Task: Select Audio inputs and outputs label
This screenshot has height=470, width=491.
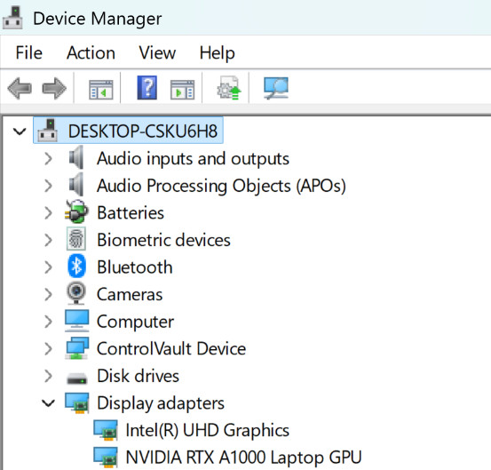Action: coord(194,158)
